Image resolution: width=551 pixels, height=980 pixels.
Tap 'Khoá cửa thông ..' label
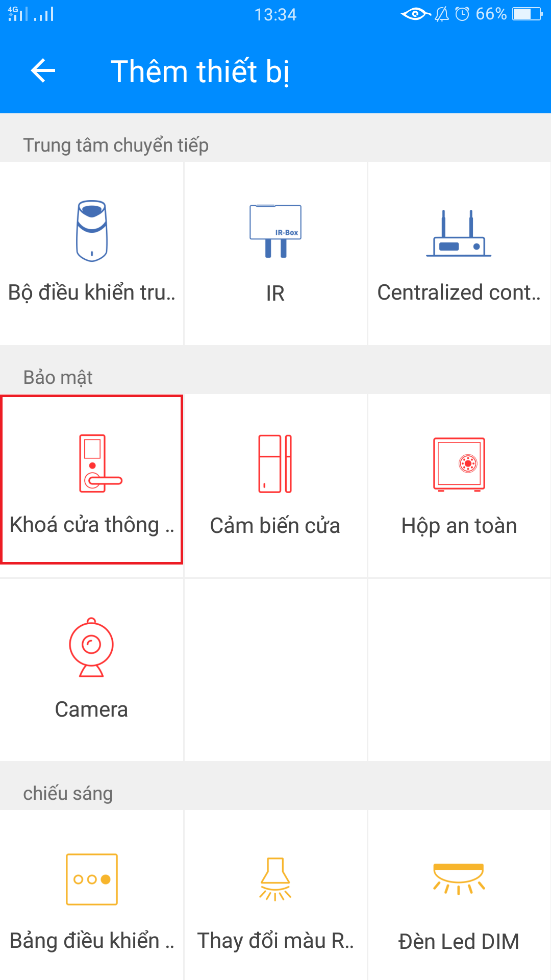pos(92,525)
